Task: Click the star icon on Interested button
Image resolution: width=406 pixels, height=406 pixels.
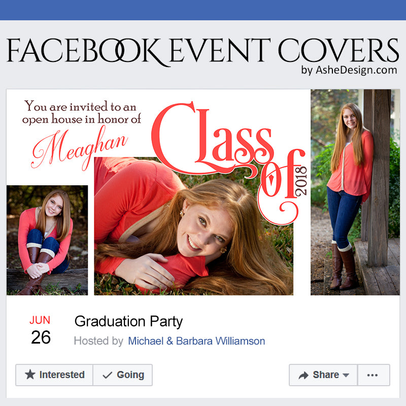Action: coord(30,375)
